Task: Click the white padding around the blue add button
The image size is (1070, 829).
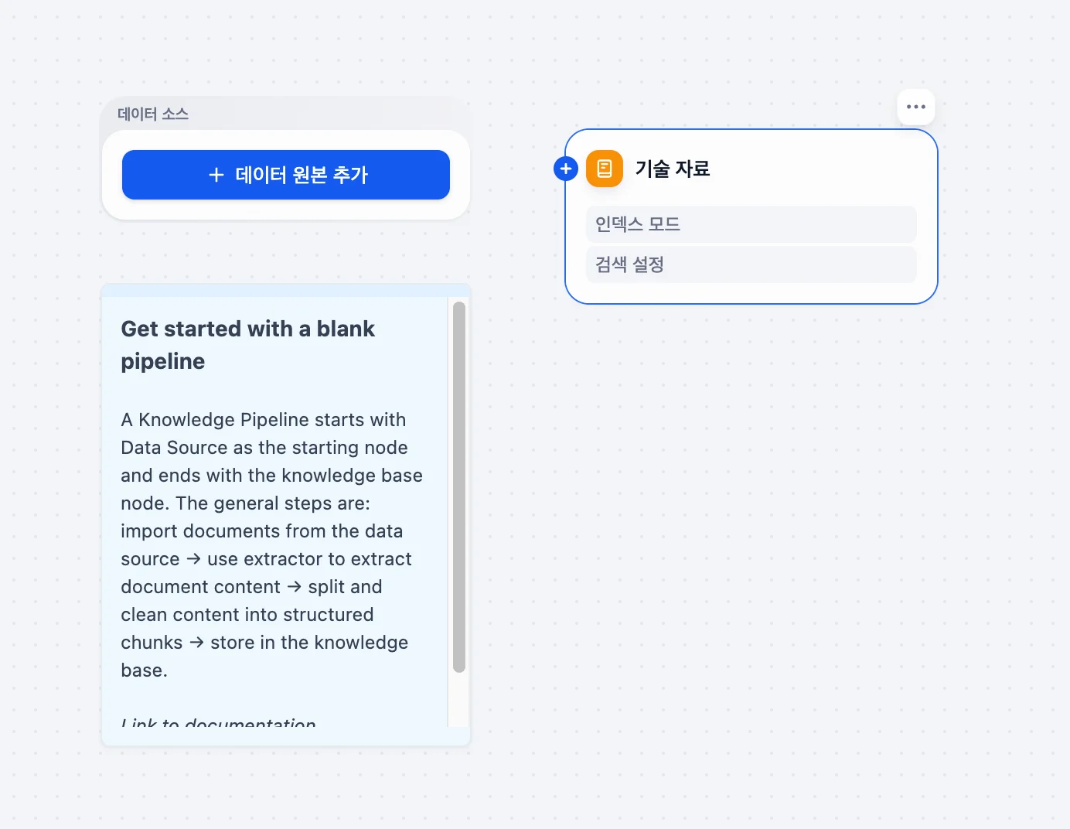Action: pyautogui.click(x=286, y=210)
